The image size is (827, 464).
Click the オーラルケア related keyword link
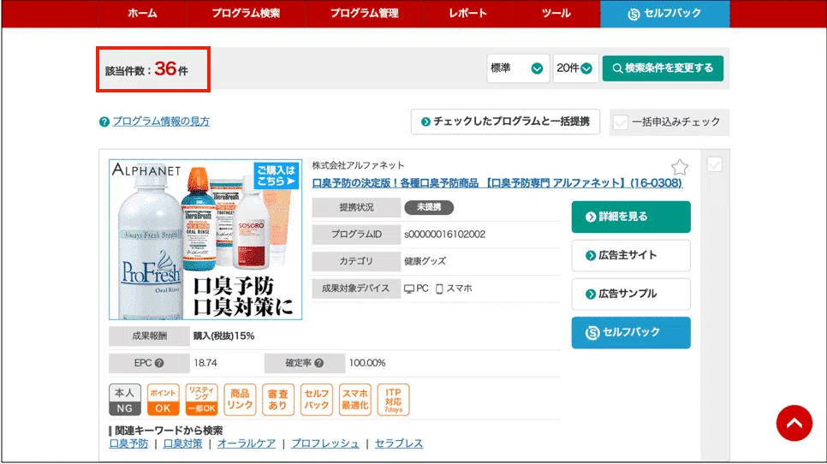247,443
